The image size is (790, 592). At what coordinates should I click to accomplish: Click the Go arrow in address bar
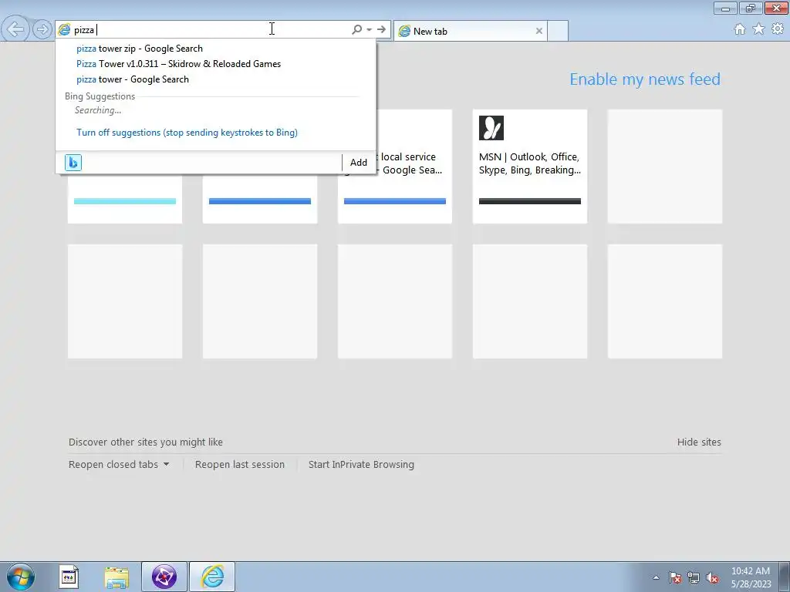click(x=381, y=30)
